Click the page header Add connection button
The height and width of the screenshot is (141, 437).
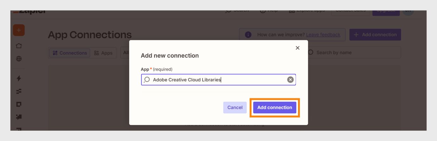click(x=375, y=35)
